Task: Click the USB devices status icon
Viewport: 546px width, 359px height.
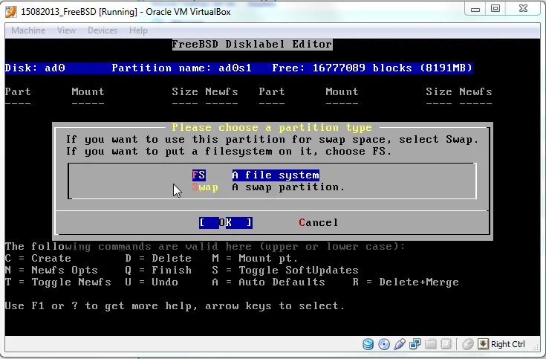Action: 400,344
